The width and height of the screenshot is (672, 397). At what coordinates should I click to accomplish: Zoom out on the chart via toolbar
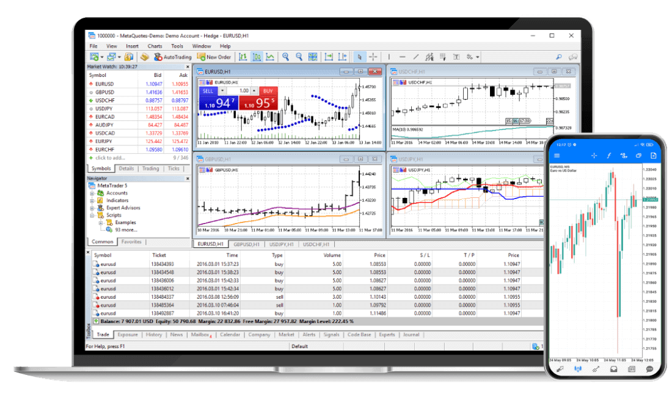click(299, 57)
